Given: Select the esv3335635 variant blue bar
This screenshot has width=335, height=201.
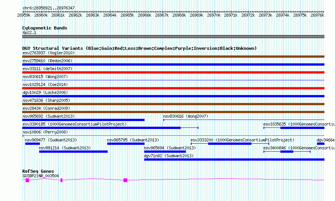Looking at the screenshot, I should pos(302,128).
